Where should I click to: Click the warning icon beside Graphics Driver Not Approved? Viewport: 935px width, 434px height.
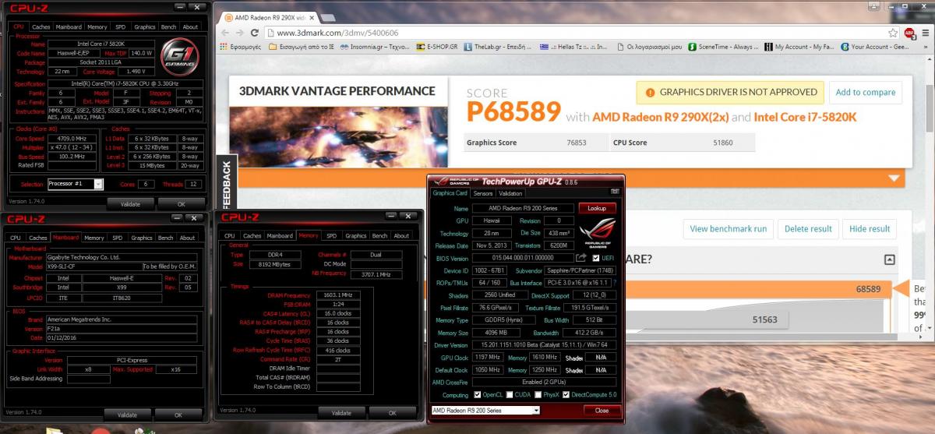tap(649, 93)
